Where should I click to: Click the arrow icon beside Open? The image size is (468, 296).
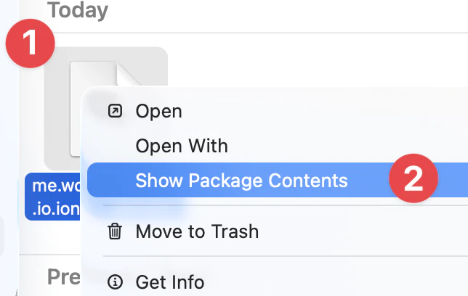[x=115, y=111]
